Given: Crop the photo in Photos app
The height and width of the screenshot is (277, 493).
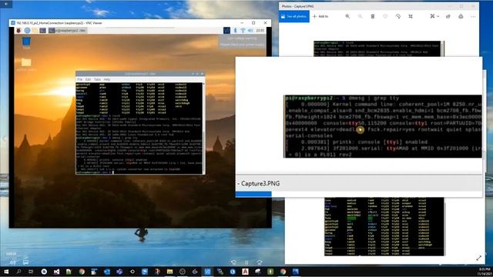Looking at the screenshot, I should [x=411, y=16].
